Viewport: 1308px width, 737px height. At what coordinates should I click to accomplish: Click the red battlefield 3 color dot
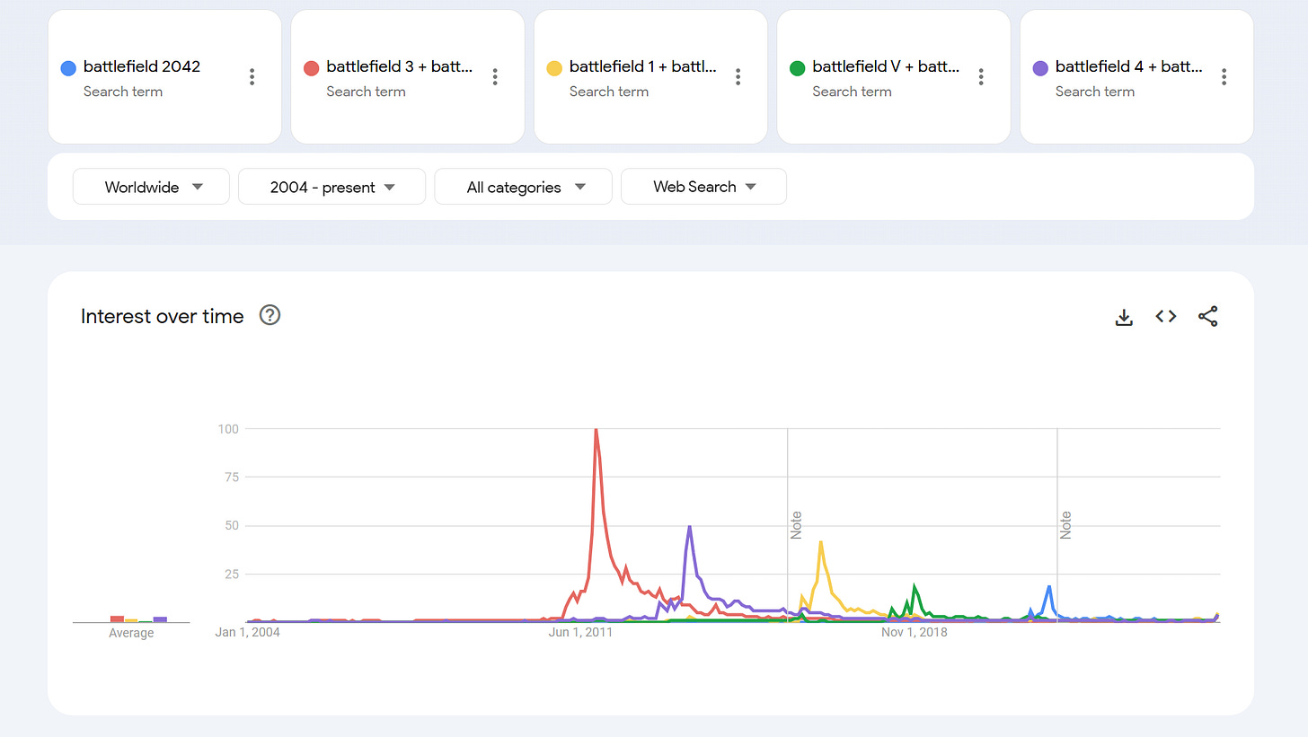click(x=311, y=67)
